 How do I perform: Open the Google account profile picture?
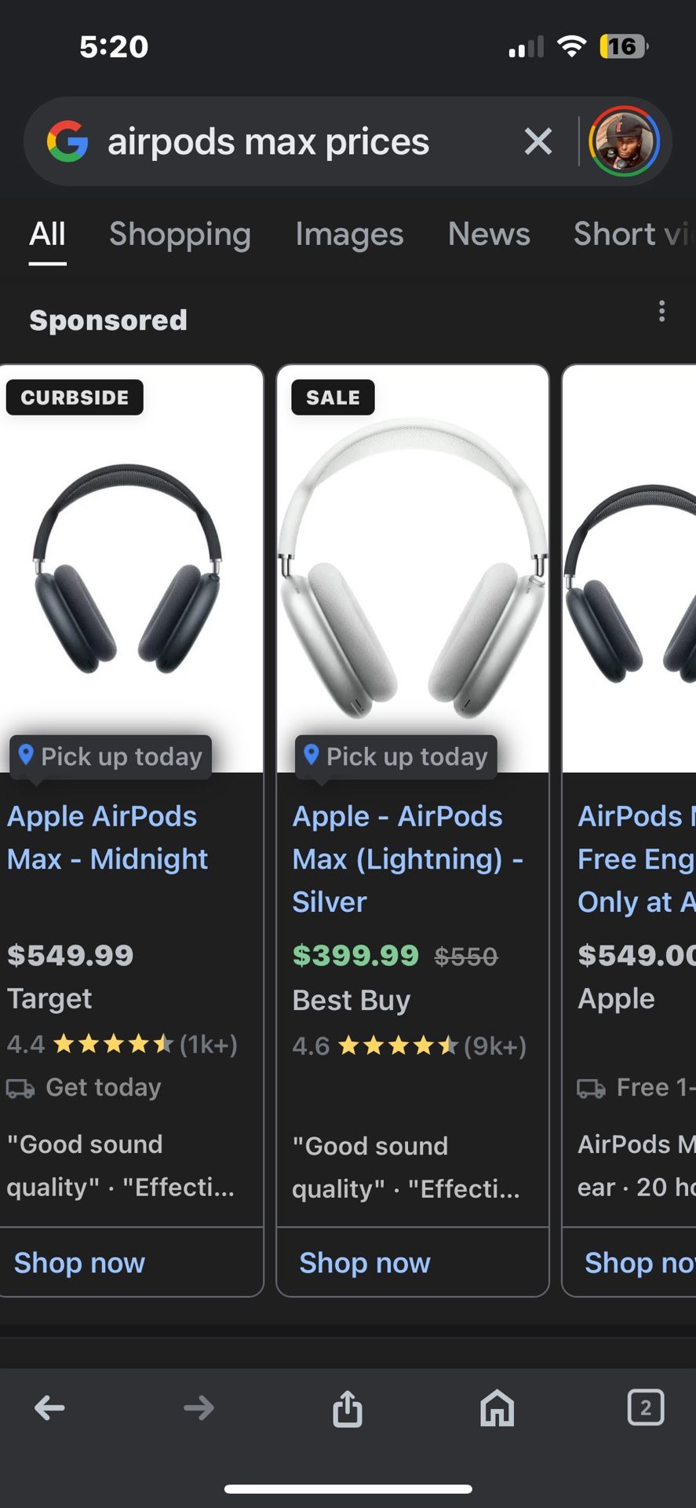coord(625,142)
